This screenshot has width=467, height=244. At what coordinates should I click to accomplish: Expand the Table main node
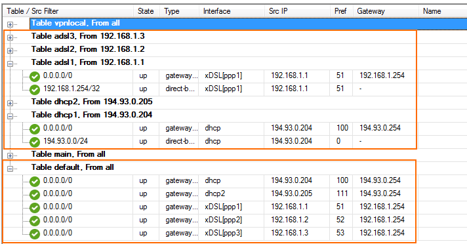point(10,155)
